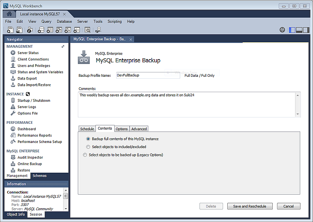313x222 pixels.
Task: Create a new SQL tab icon
Action: [x=10, y=30]
